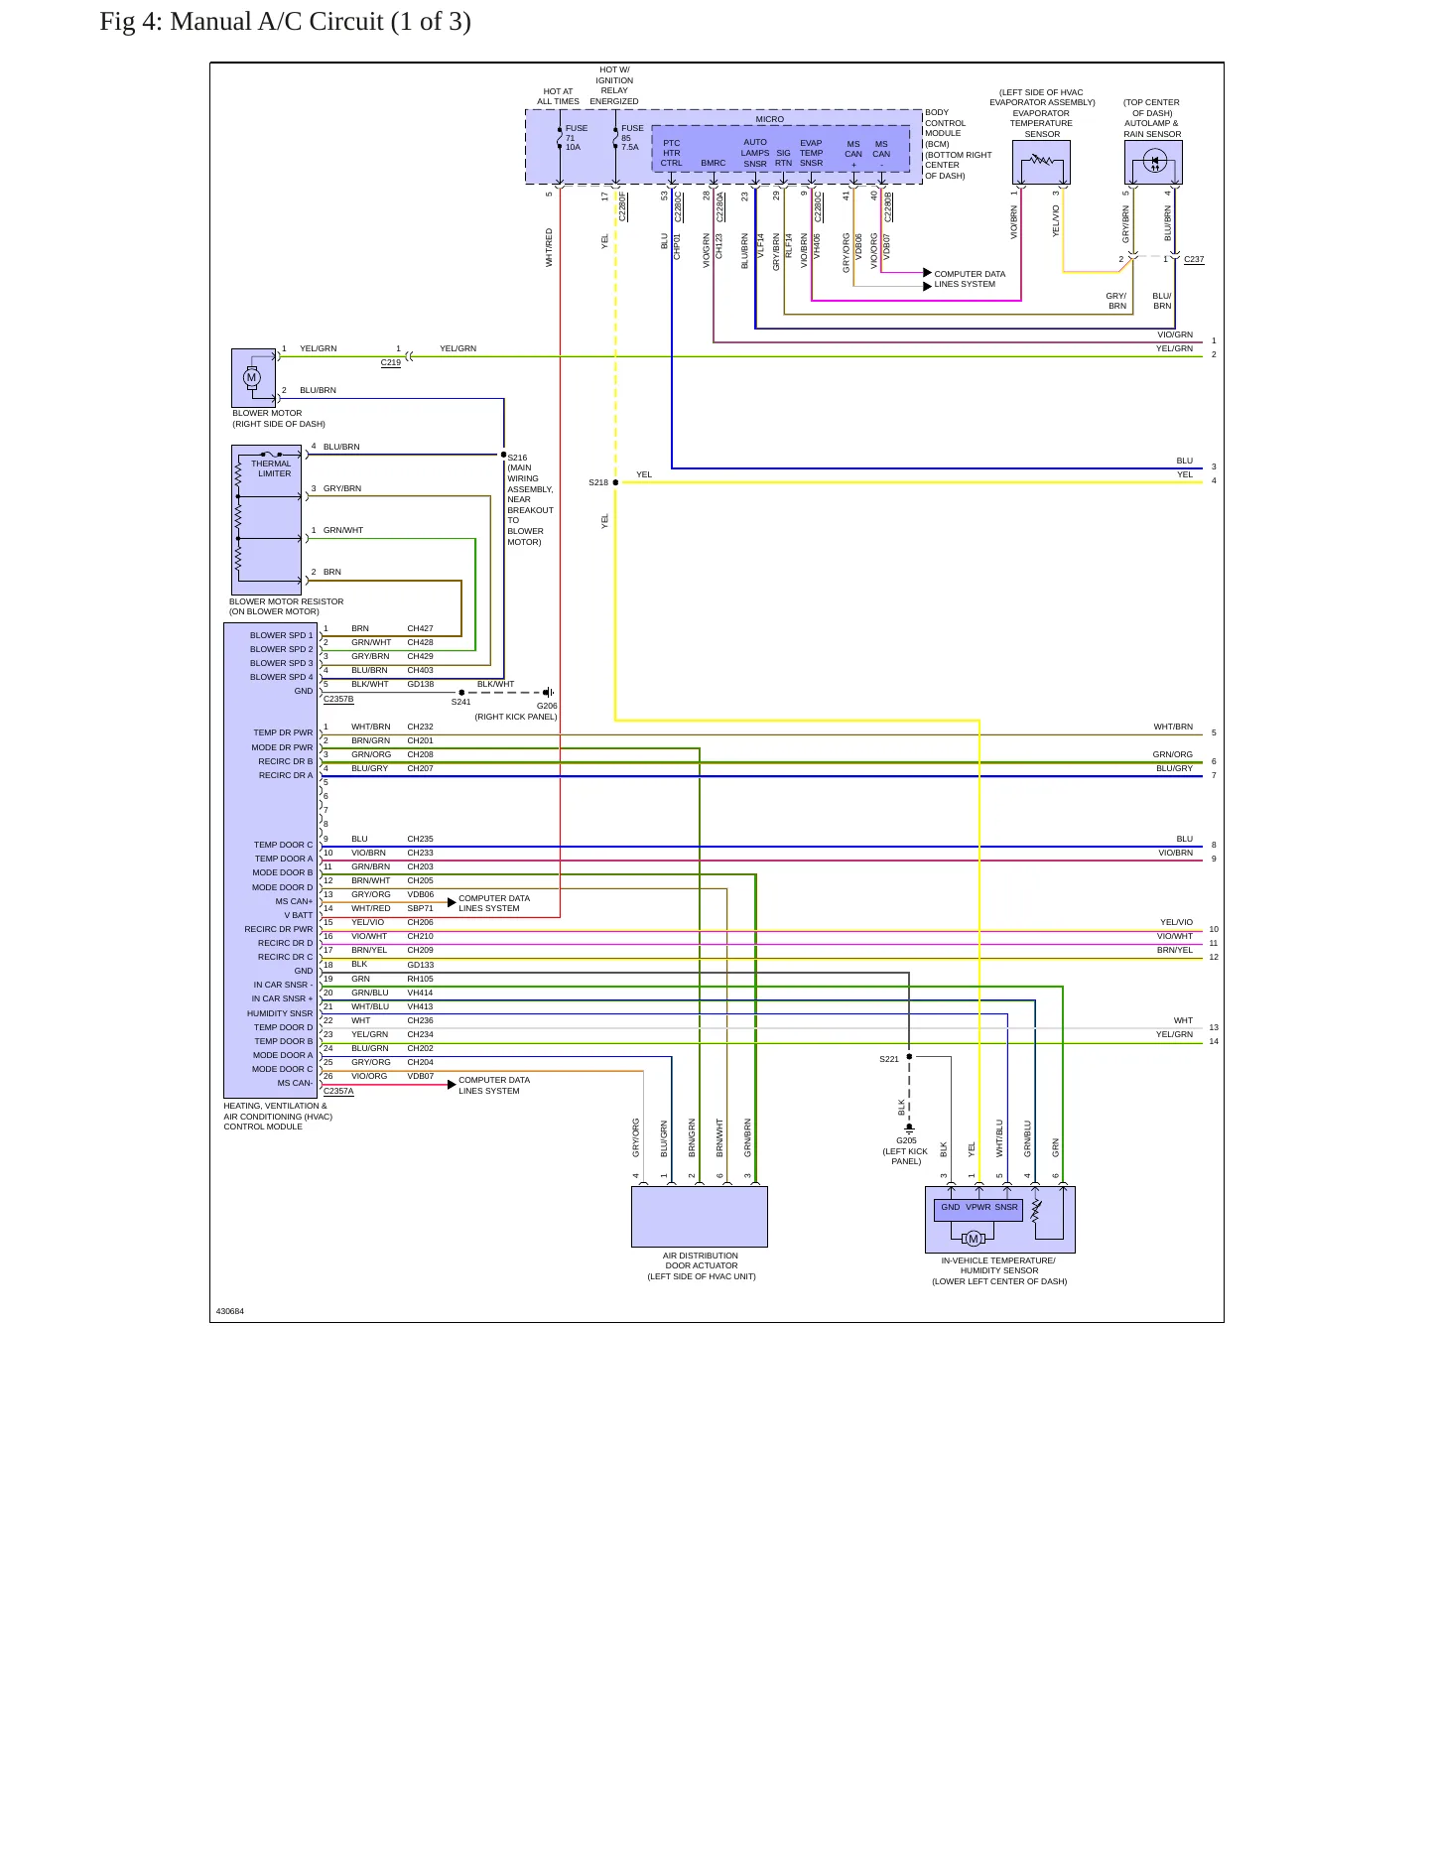Click the 'FUSE 71 10A' label
The width and height of the screenshot is (1434, 1856).
click(x=576, y=138)
